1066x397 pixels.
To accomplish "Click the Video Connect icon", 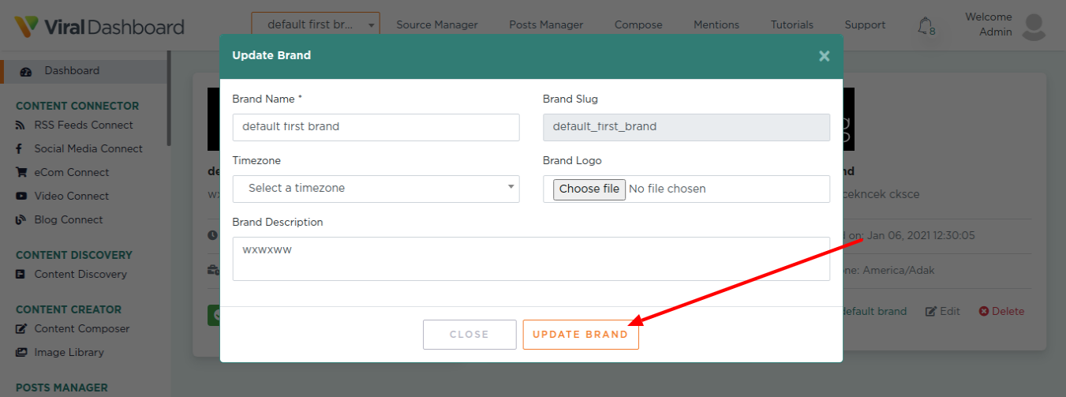I will point(21,197).
